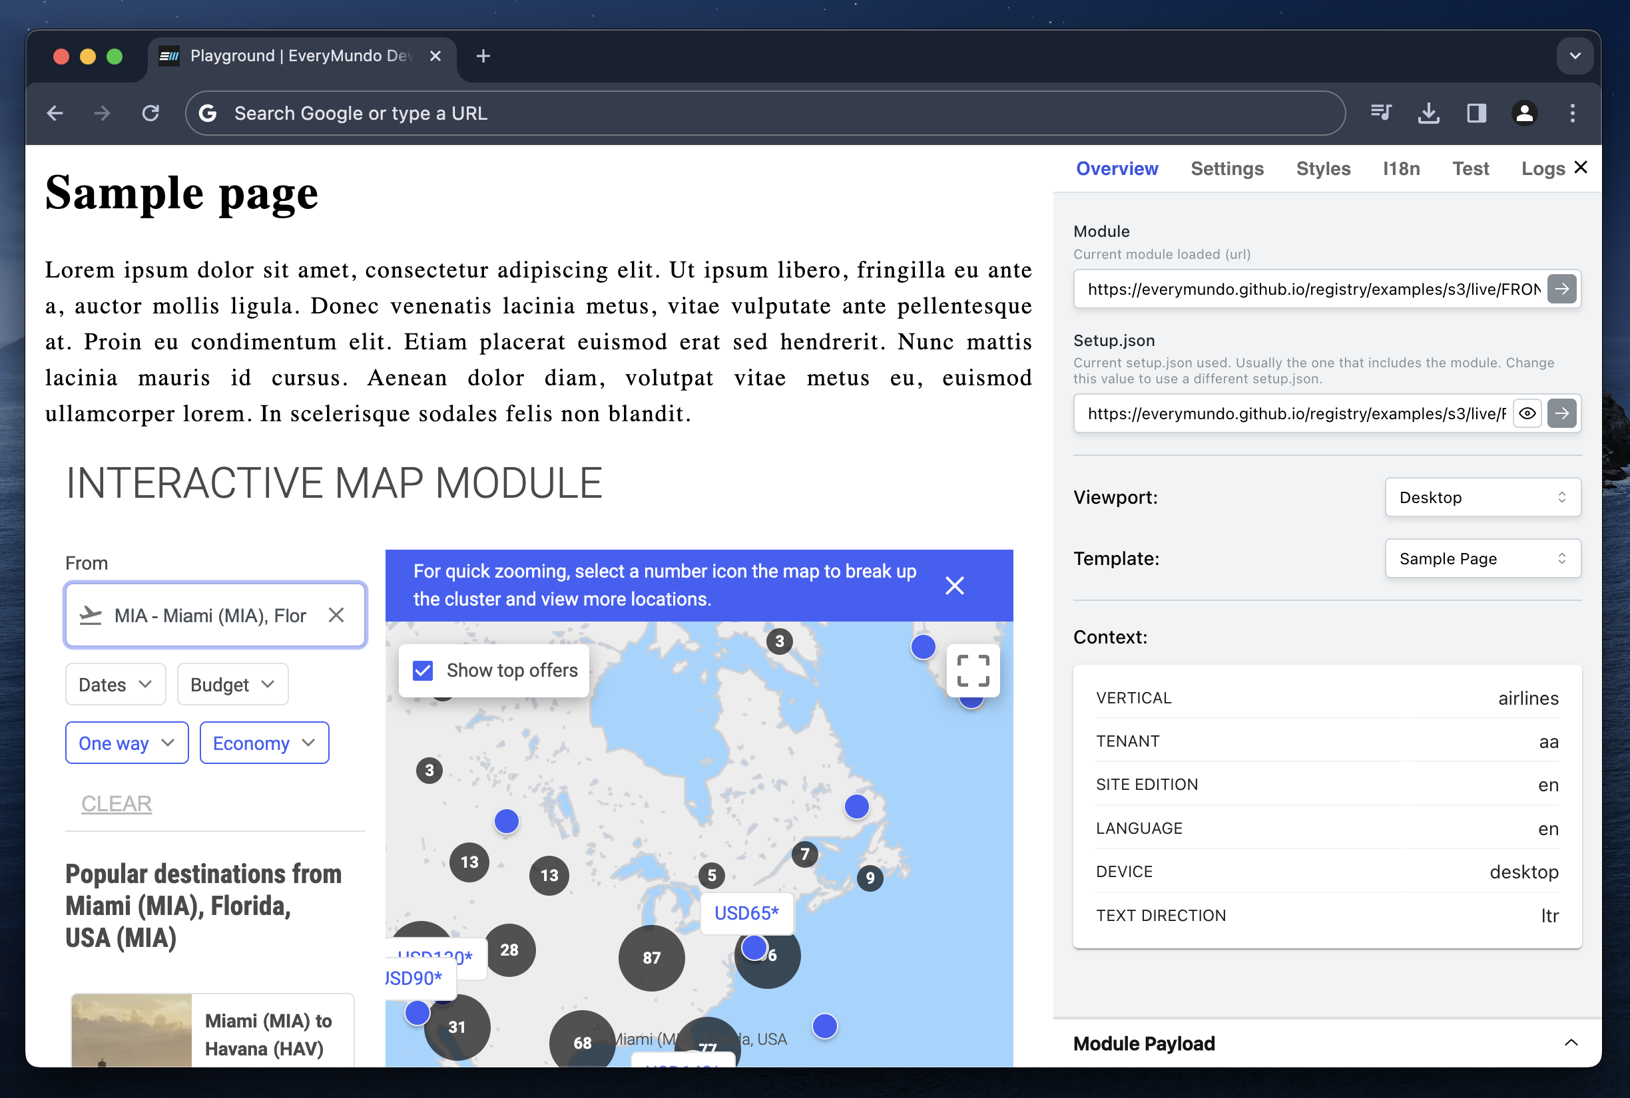The height and width of the screenshot is (1098, 1630).
Task: Click the 5 cluster marker on the map
Action: coord(712,874)
